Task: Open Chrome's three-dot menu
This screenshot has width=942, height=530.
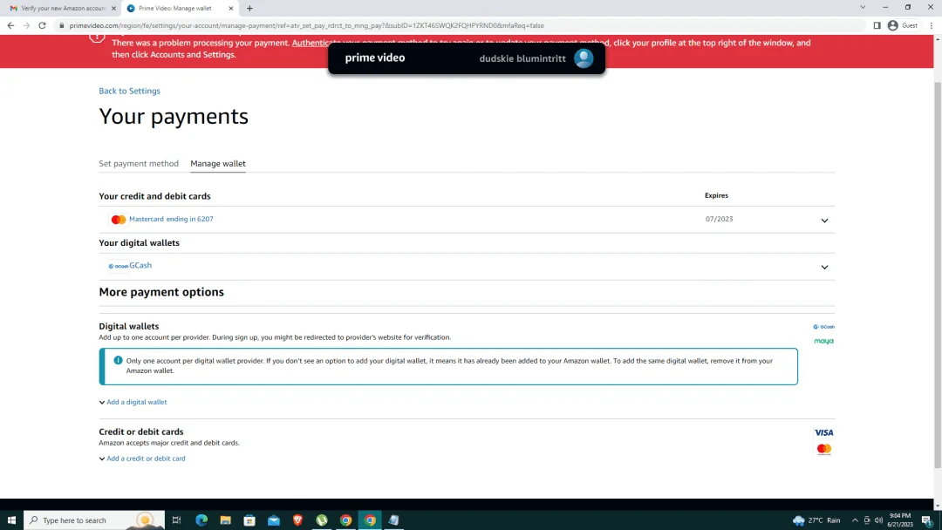Action: [x=932, y=25]
